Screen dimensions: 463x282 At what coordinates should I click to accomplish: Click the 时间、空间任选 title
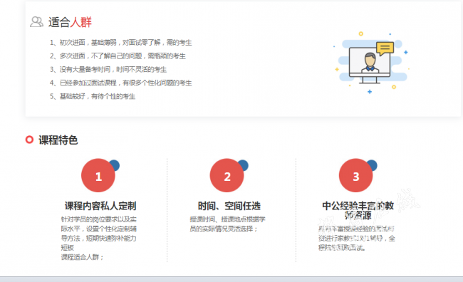229,206
